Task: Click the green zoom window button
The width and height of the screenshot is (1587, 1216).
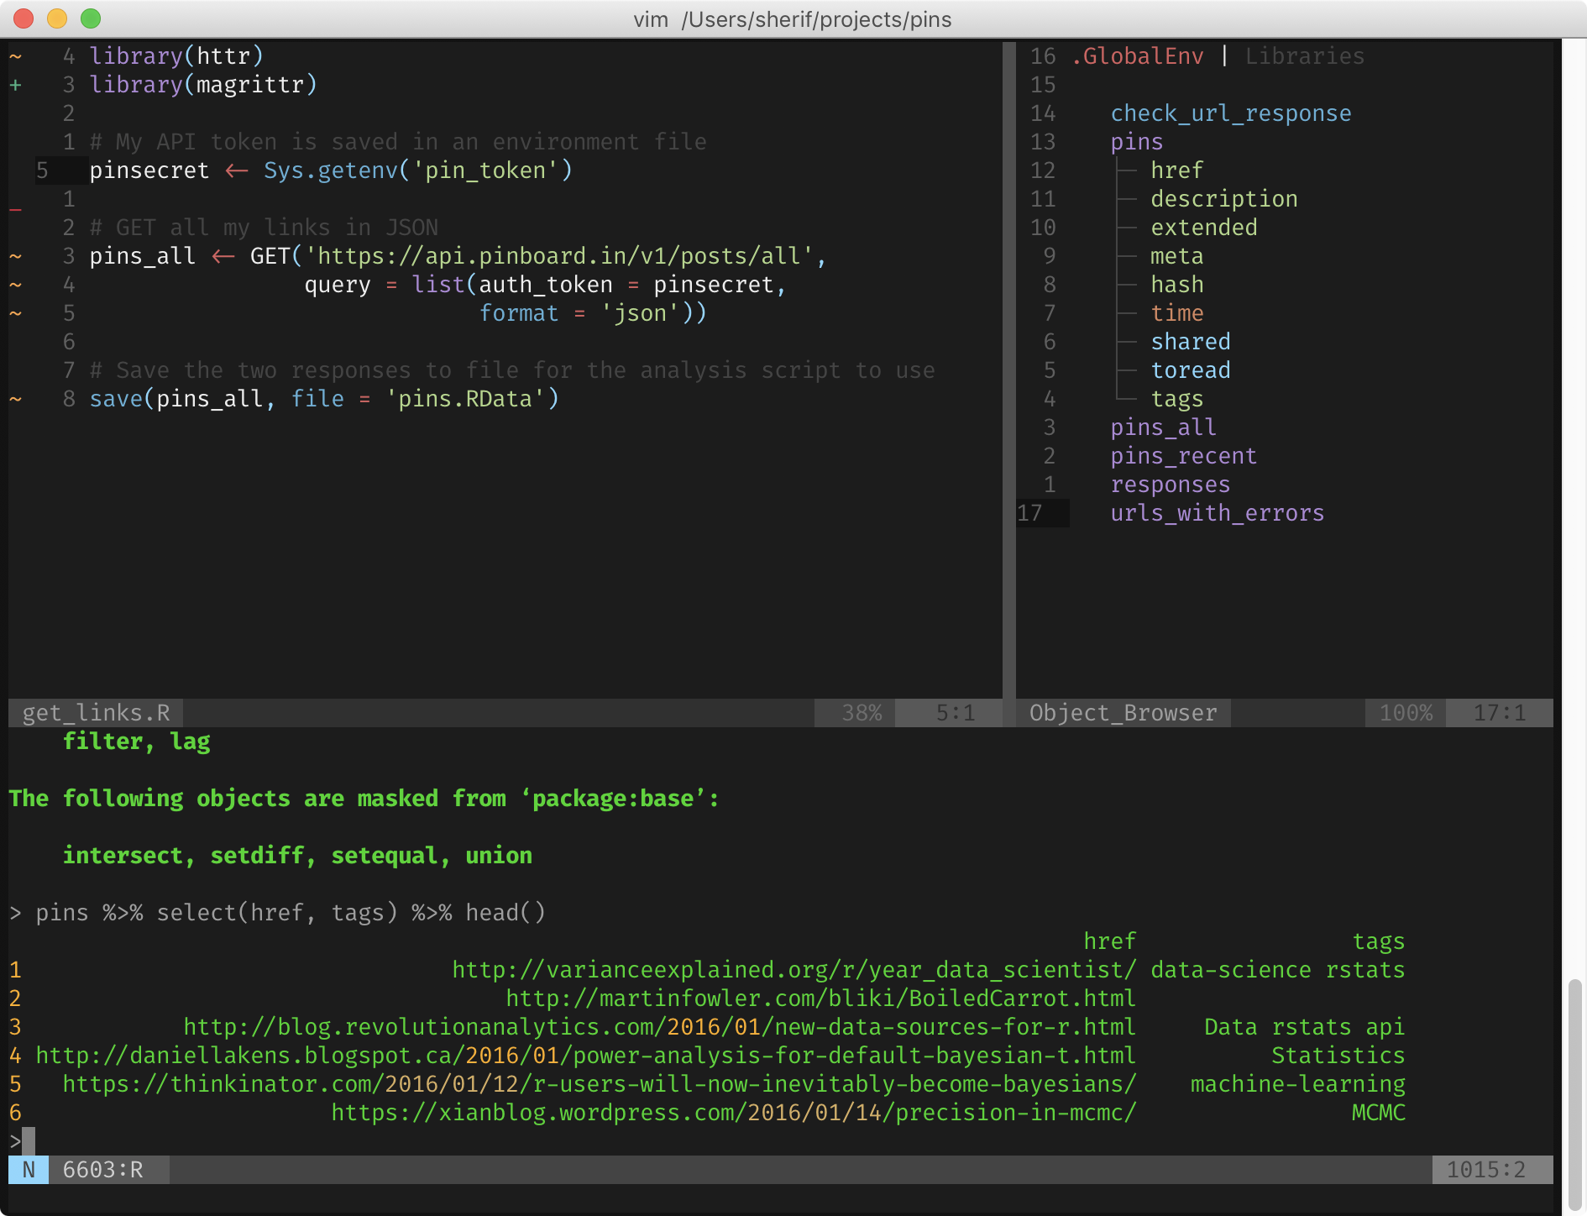Action: pyautogui.click(x=91, y=18)
